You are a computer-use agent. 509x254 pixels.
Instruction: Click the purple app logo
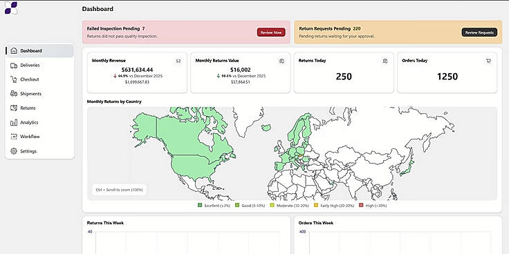tap(10, 8)
